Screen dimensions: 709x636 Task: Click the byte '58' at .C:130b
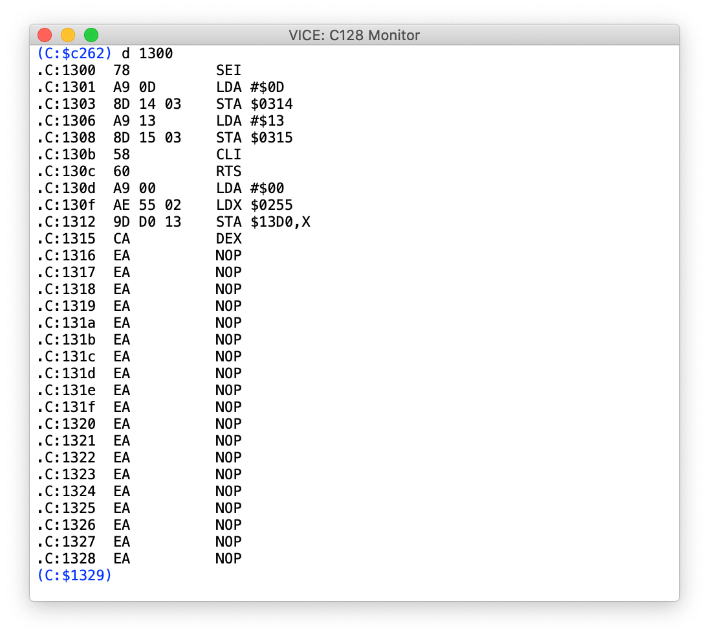point(122,154)
